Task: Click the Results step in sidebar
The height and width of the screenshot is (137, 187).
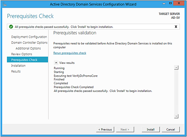Action: [16, 71]
